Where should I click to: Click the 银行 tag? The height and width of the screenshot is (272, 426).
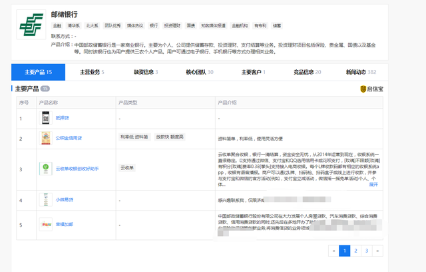point(154,25)
